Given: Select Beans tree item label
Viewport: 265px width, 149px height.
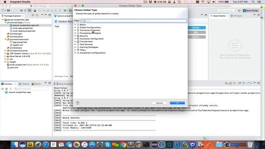Looking at the screenshot, I should click(x=83, y=25).
